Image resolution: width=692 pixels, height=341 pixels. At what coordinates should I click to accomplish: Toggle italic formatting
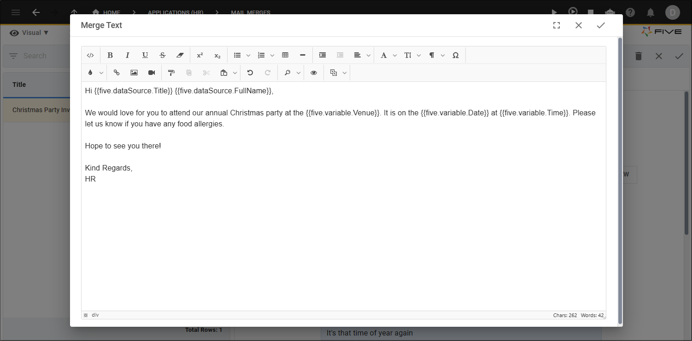pyautogui.click(x=128, y=55)
